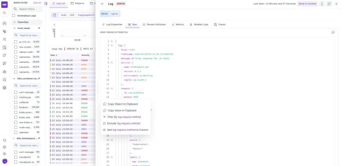Open the alerts bell icon in rail
342x166 pixels.
point(4,56)
